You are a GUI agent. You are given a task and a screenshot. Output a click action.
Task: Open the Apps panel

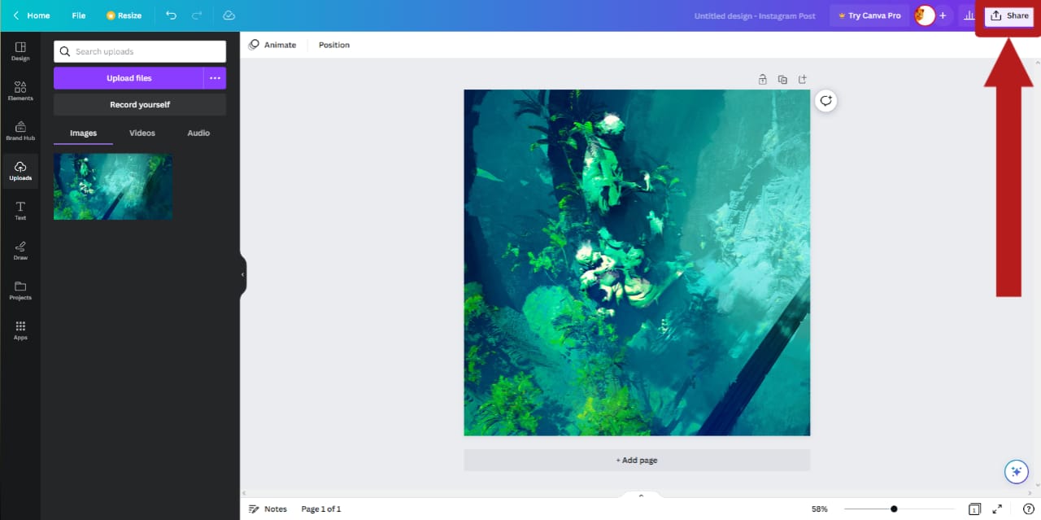tap(20, 330)
